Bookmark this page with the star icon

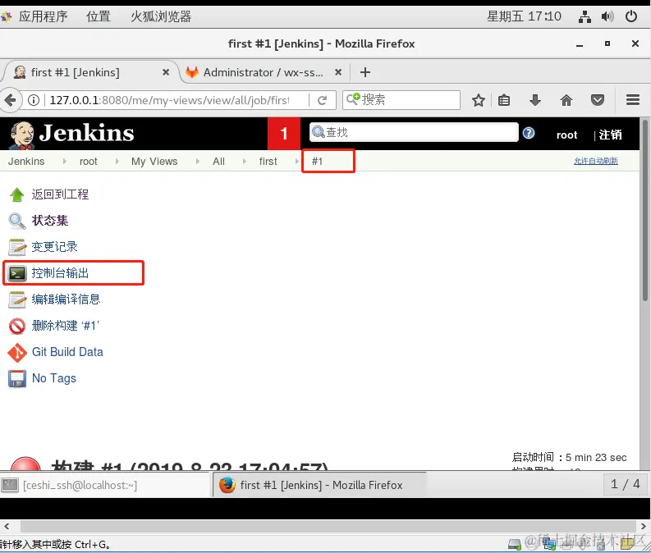[x=479, y=100]
